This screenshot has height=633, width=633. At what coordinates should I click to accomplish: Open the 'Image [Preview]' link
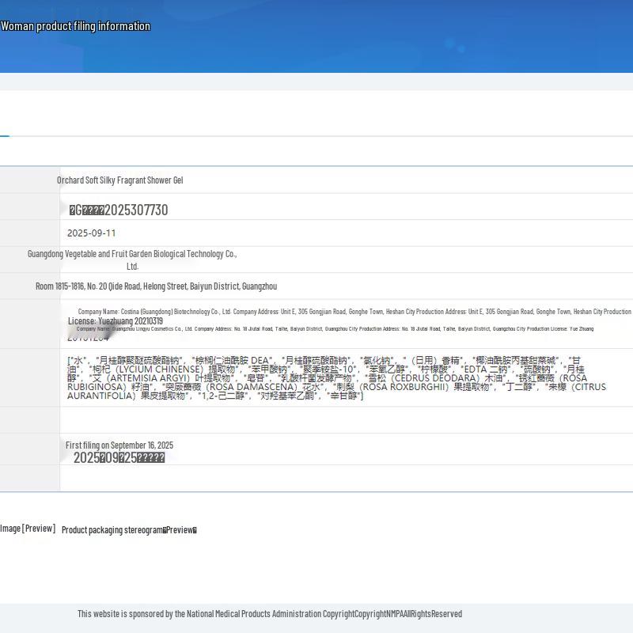(28, 529)
